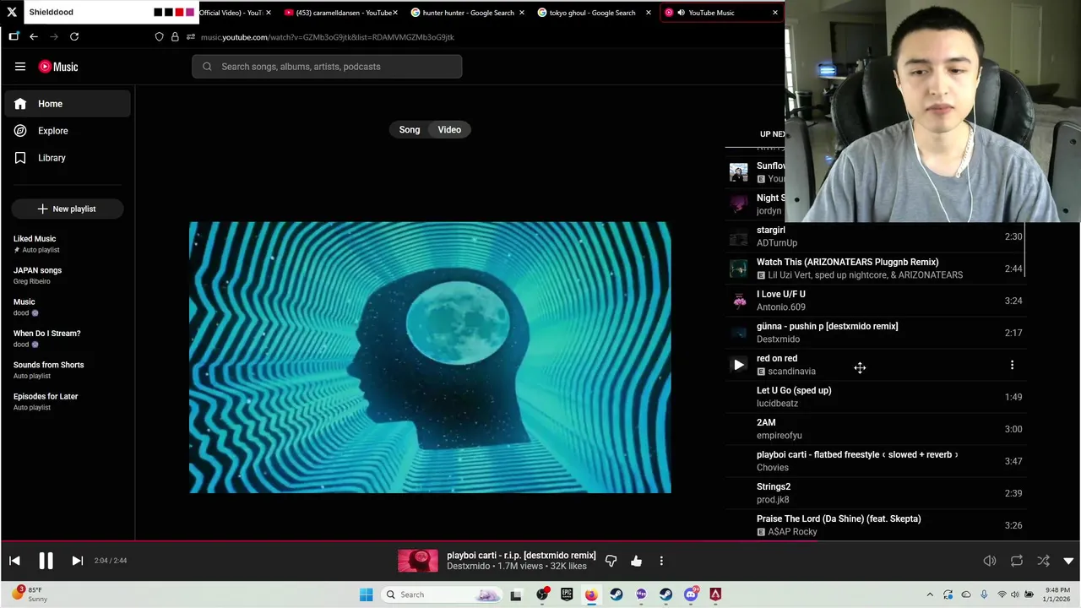Toggle repeat mode

pyautogui.click(x=1017, y=561)
